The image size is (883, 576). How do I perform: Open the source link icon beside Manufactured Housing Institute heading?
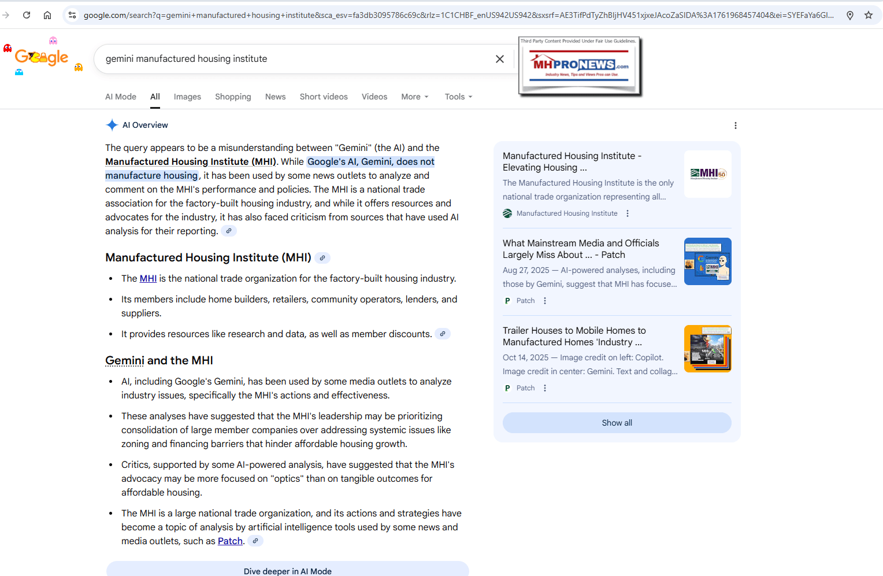(x=322, y=258)
